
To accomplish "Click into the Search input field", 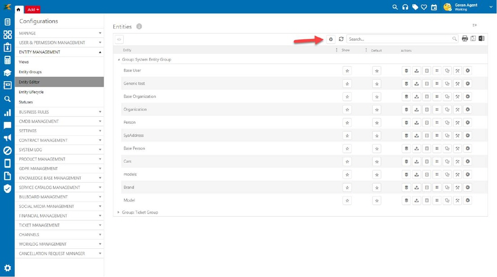I will pos(399,39).
